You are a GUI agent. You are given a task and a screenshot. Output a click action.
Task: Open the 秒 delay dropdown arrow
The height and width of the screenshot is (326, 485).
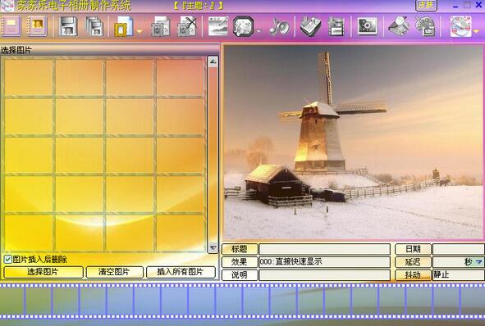(x=478, y=262)
